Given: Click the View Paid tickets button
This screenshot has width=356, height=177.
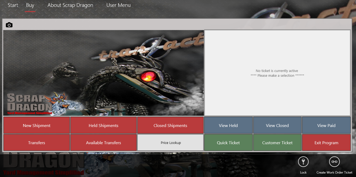Looking at the screenshot, I should pyautogui.click(x=326, y=125).
